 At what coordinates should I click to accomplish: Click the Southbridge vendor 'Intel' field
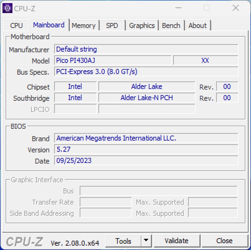[x=75, y=98]
